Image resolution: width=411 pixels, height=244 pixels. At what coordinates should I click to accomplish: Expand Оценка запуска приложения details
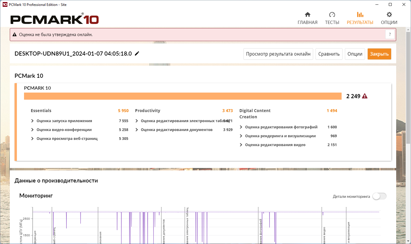(32, 121)
